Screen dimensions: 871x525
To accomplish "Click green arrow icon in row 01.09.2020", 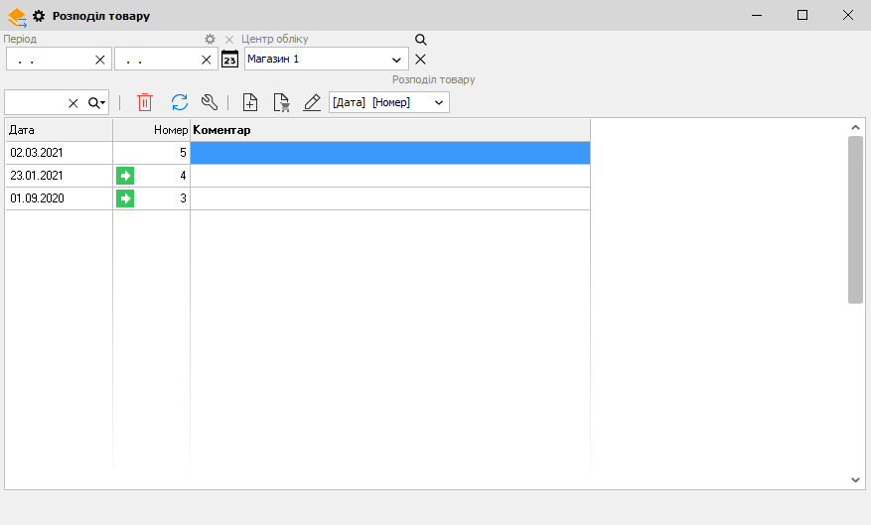I will pos(125,198).
